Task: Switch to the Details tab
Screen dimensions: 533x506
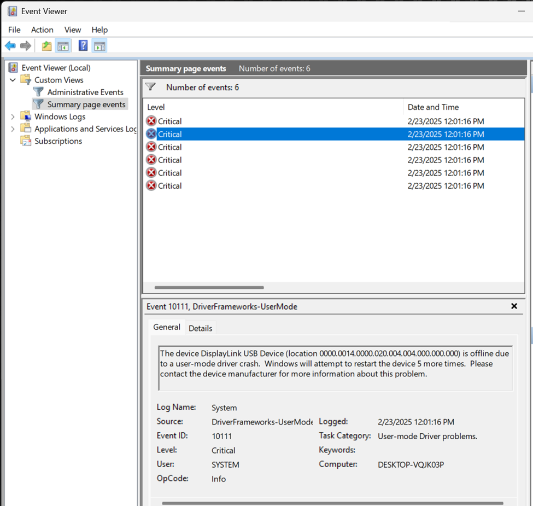Action: 200,328
